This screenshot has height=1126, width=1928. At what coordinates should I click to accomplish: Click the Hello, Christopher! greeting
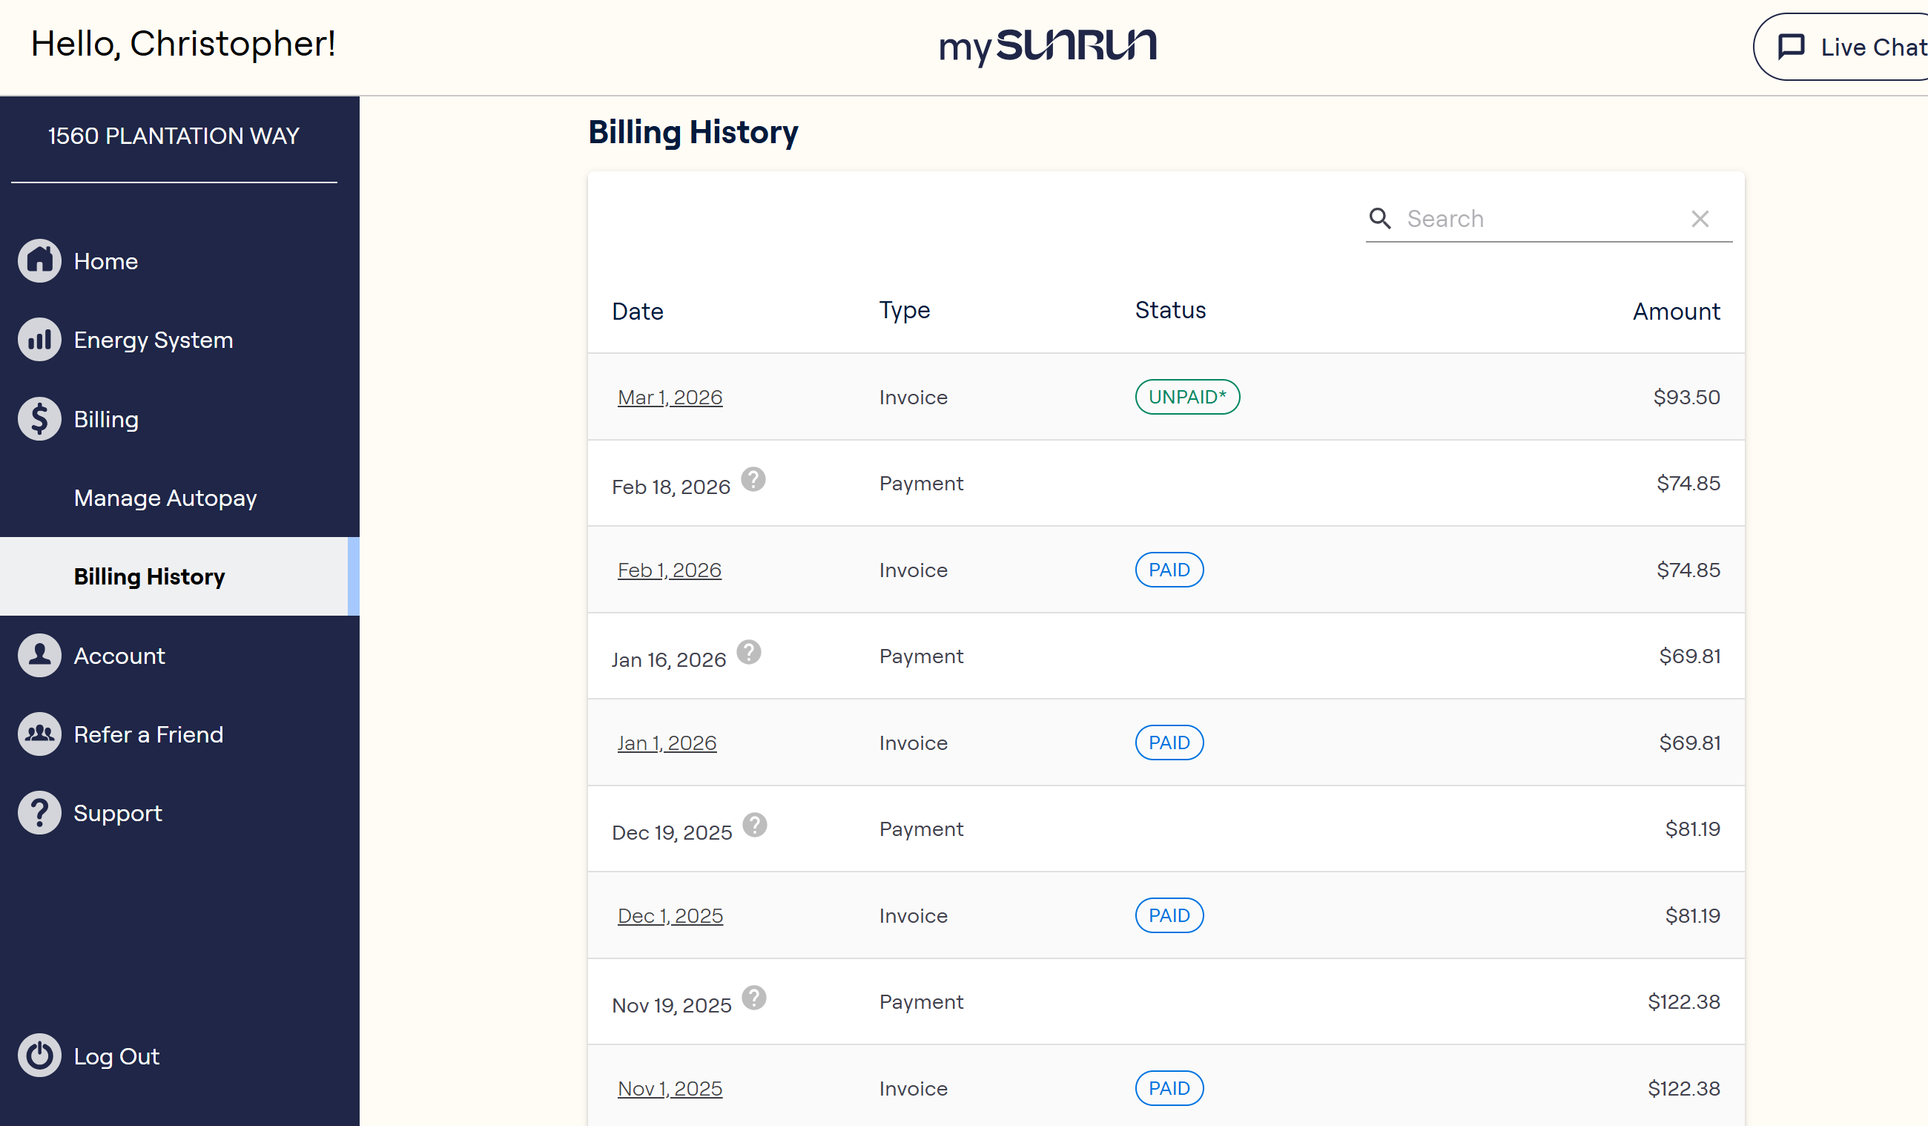(184, 44)
